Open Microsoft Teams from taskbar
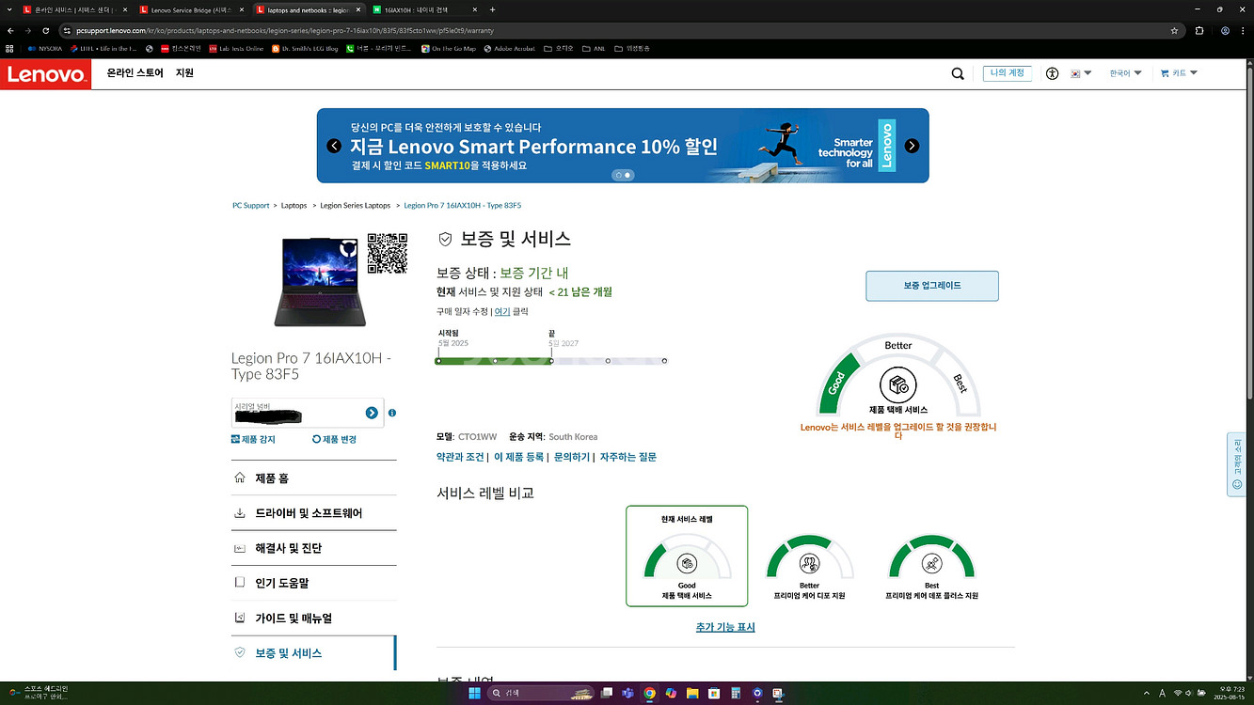This screenshot has width=1254, height=705. click(x=627, y=694)
